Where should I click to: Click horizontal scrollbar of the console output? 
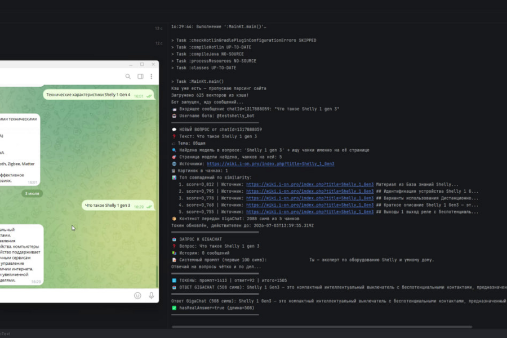322,327
